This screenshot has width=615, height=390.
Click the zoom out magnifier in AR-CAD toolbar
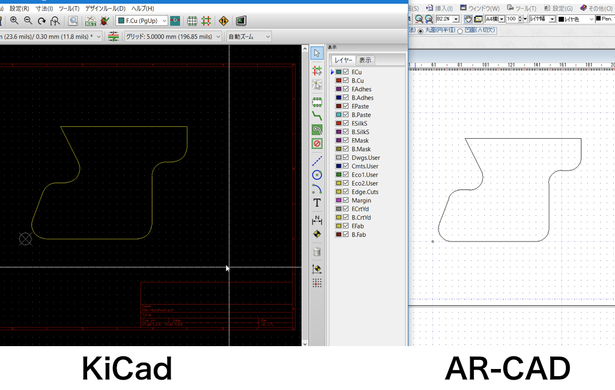tap(419, 19)
